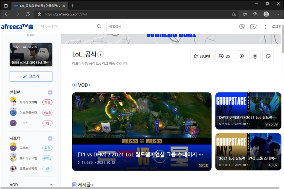Screen dimensions: 284x189
Task: Open the three-dot header menu
Action: pos(266,27)
